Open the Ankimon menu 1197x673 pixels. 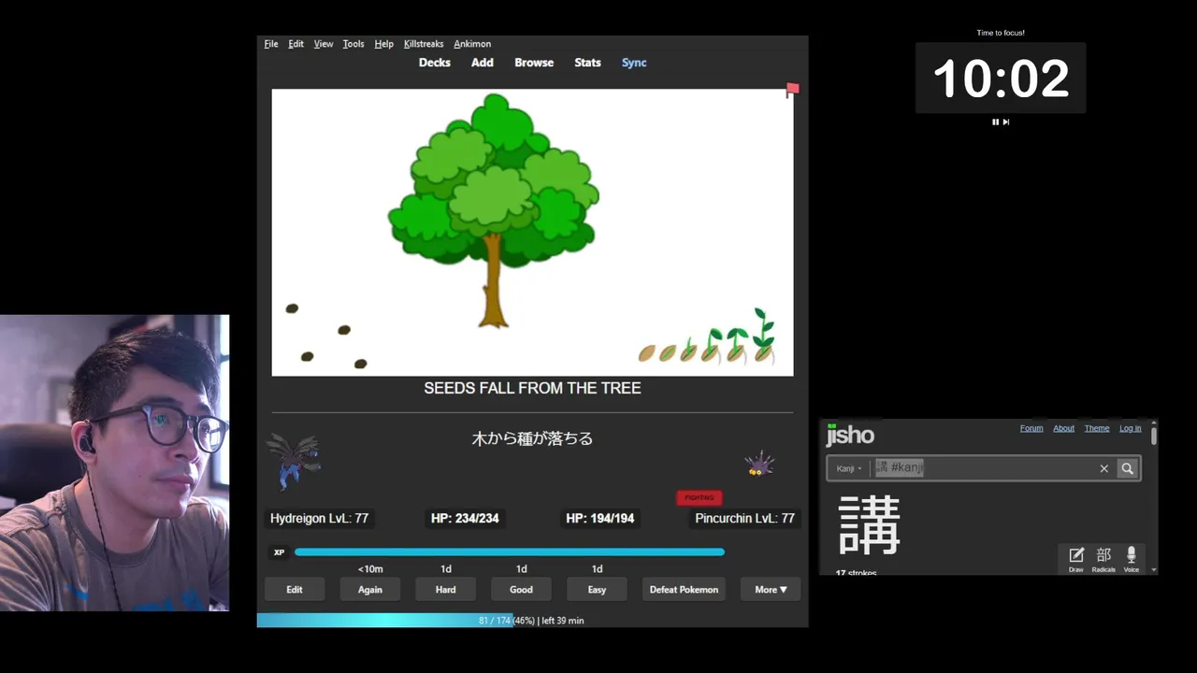point(472,44)
